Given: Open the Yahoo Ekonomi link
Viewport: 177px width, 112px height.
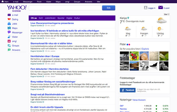Looking at the screenshot, I should [x=139, y=100].
